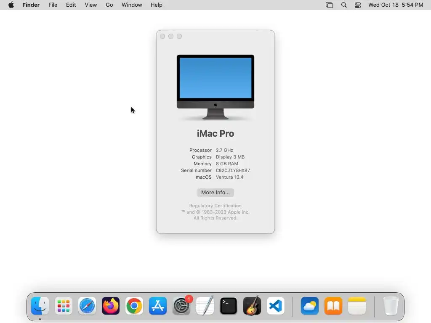Click the Stage Manager icon in menu bar
431x323 pixels.
pyautogui.click(x=329, y=5)
